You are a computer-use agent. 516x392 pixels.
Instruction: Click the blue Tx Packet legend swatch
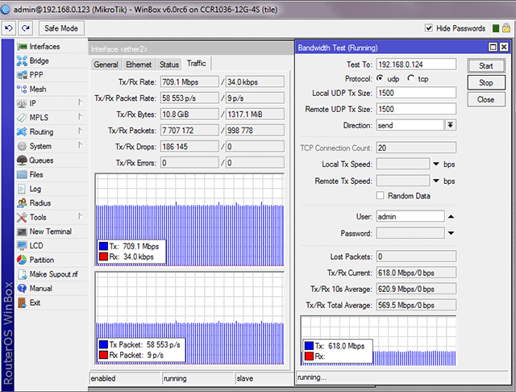[104, 344]
